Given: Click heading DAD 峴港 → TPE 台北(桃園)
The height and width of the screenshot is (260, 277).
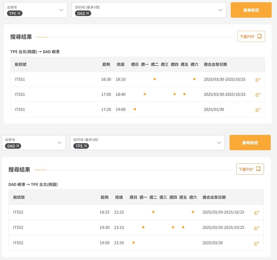Looking at the screenshot, I should pos(33,184).
